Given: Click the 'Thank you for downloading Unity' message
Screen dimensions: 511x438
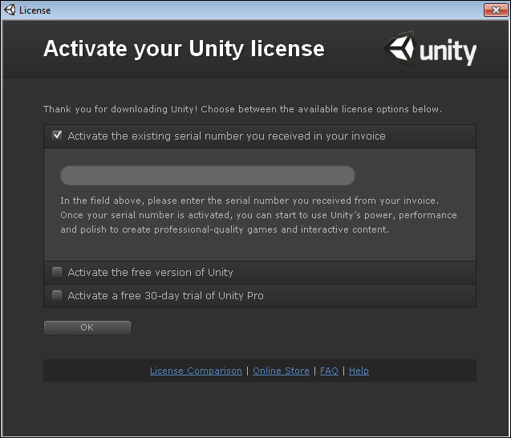Looking at the screenshot, I should pos(243,109).
